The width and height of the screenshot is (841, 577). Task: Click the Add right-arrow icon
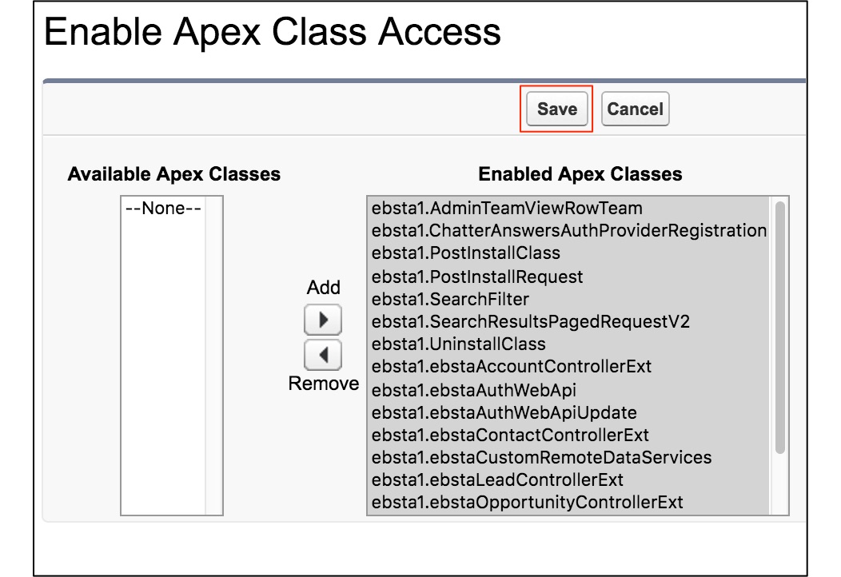pos(323,320)
